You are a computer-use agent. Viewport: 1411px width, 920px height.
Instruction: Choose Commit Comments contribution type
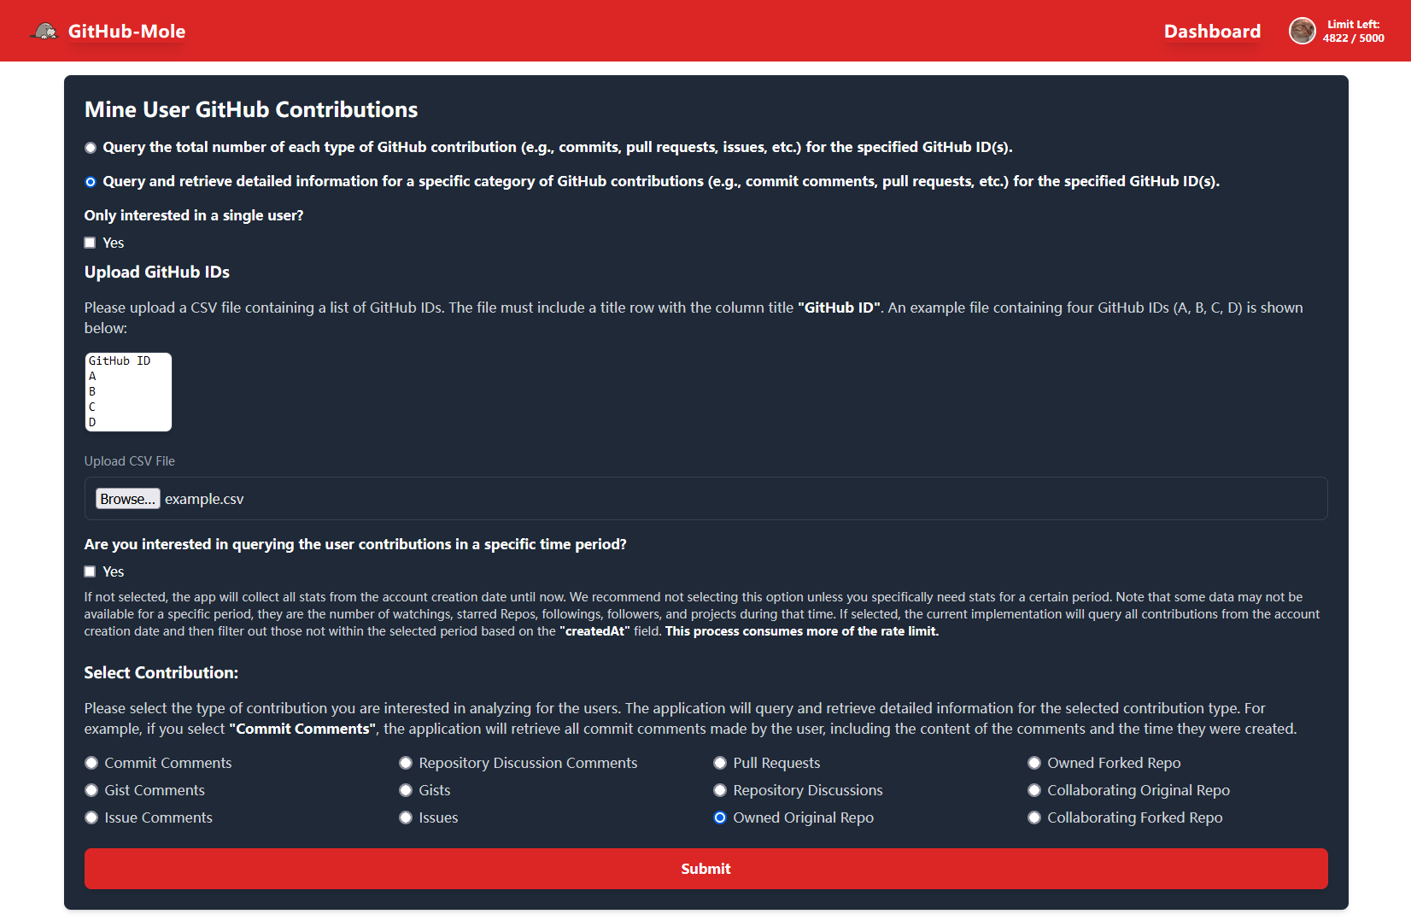click(91, 763)
